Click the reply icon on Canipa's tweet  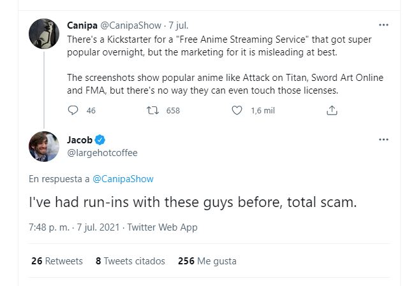(73, 110)
